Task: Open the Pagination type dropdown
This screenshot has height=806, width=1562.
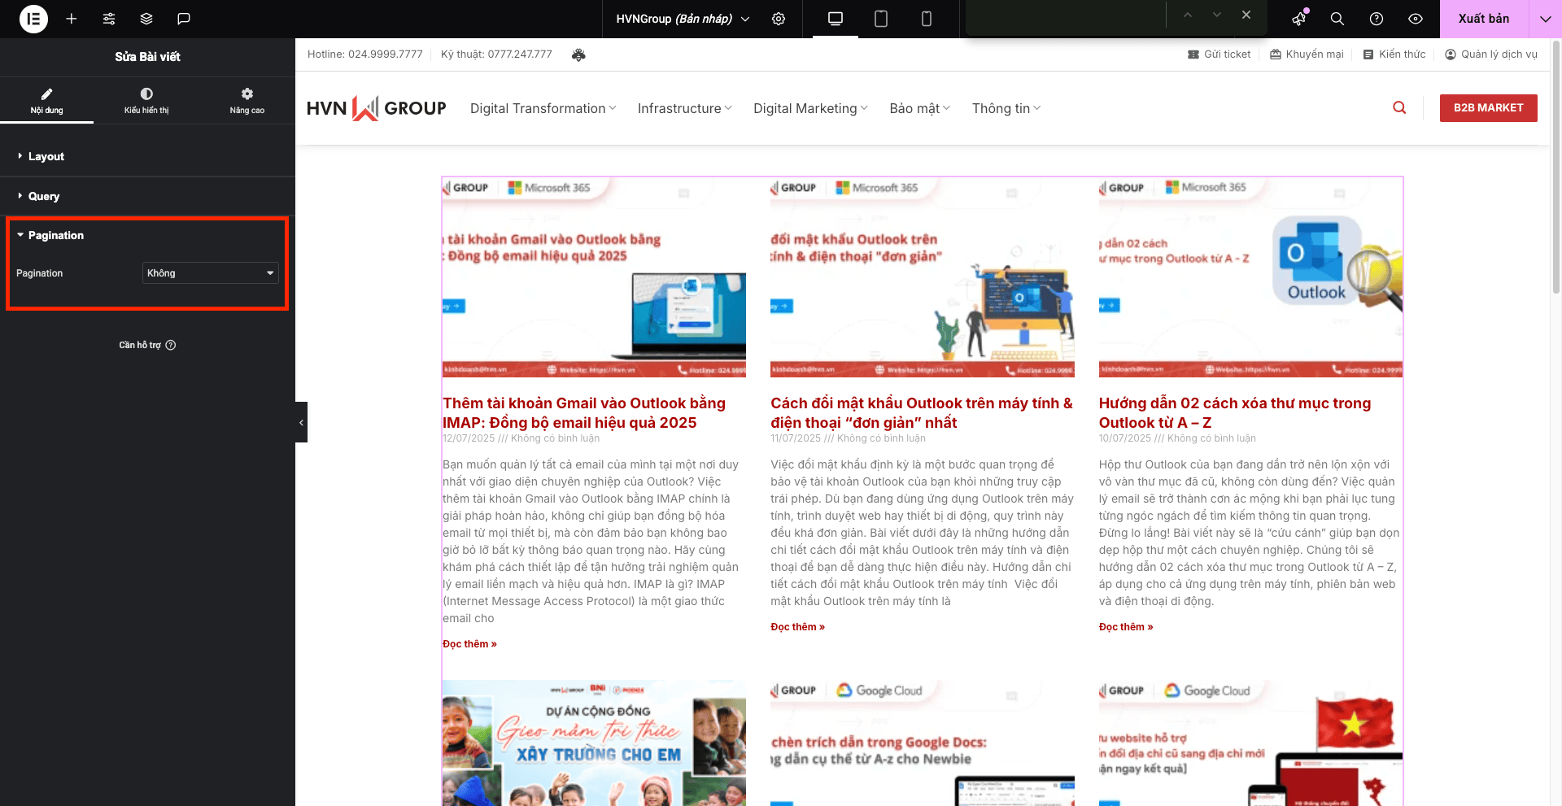Action: click(210, 273)
